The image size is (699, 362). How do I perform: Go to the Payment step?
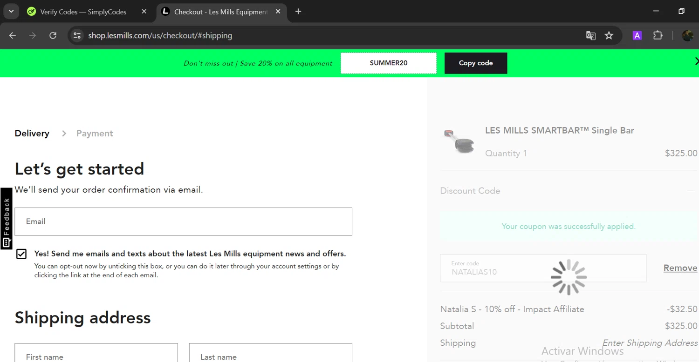95,134
